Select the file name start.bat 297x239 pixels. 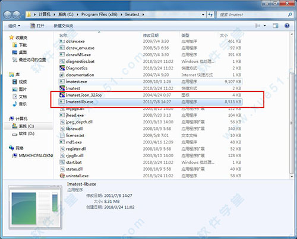click(x=74, y=162)
